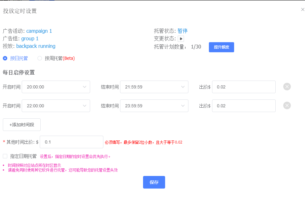
Task: Close the 投放定时设置 dialog
Action: 302,9
